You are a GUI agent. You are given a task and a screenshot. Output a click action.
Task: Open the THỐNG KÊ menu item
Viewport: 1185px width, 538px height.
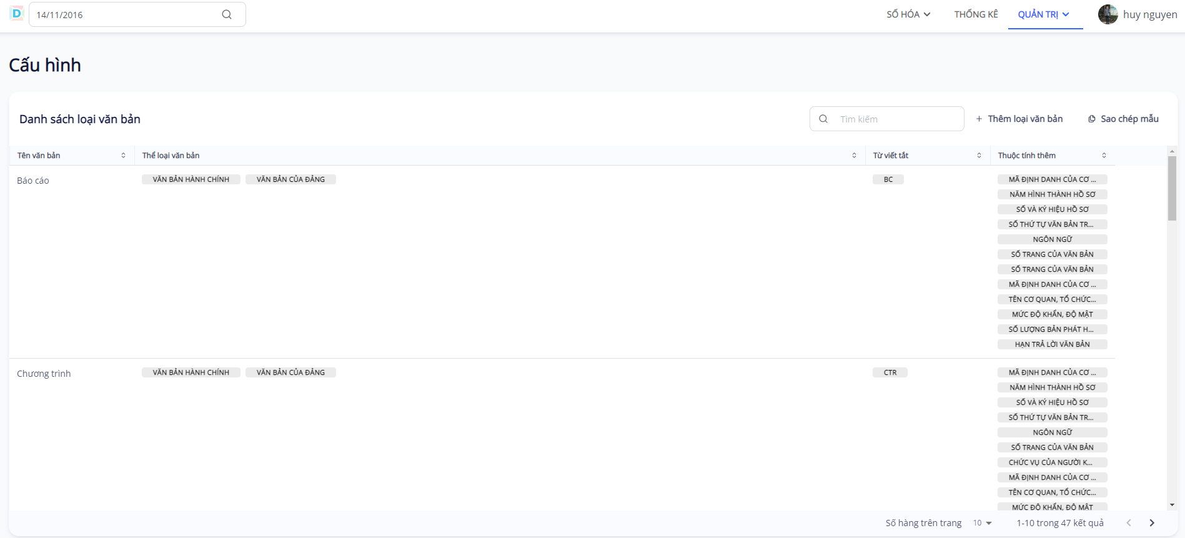pos(976,14)
